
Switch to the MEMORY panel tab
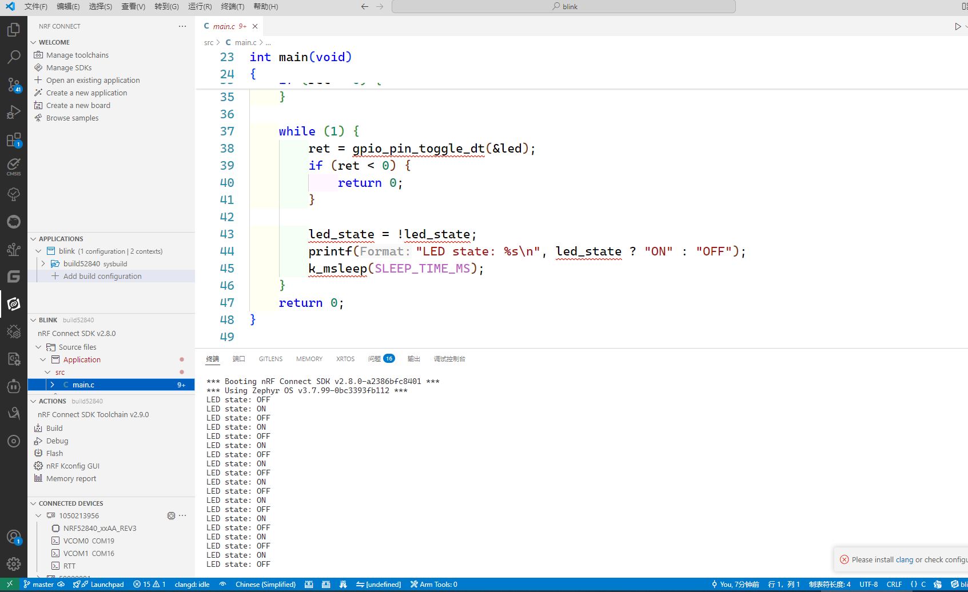[x=309, y=359]
